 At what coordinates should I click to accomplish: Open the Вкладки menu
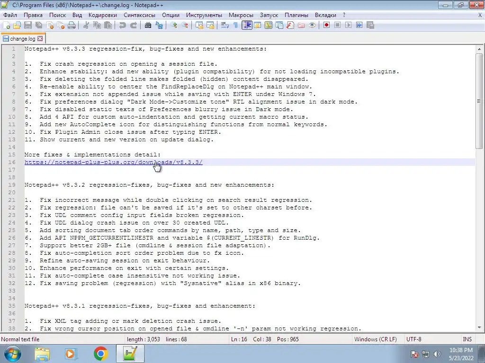click(325, 15)
